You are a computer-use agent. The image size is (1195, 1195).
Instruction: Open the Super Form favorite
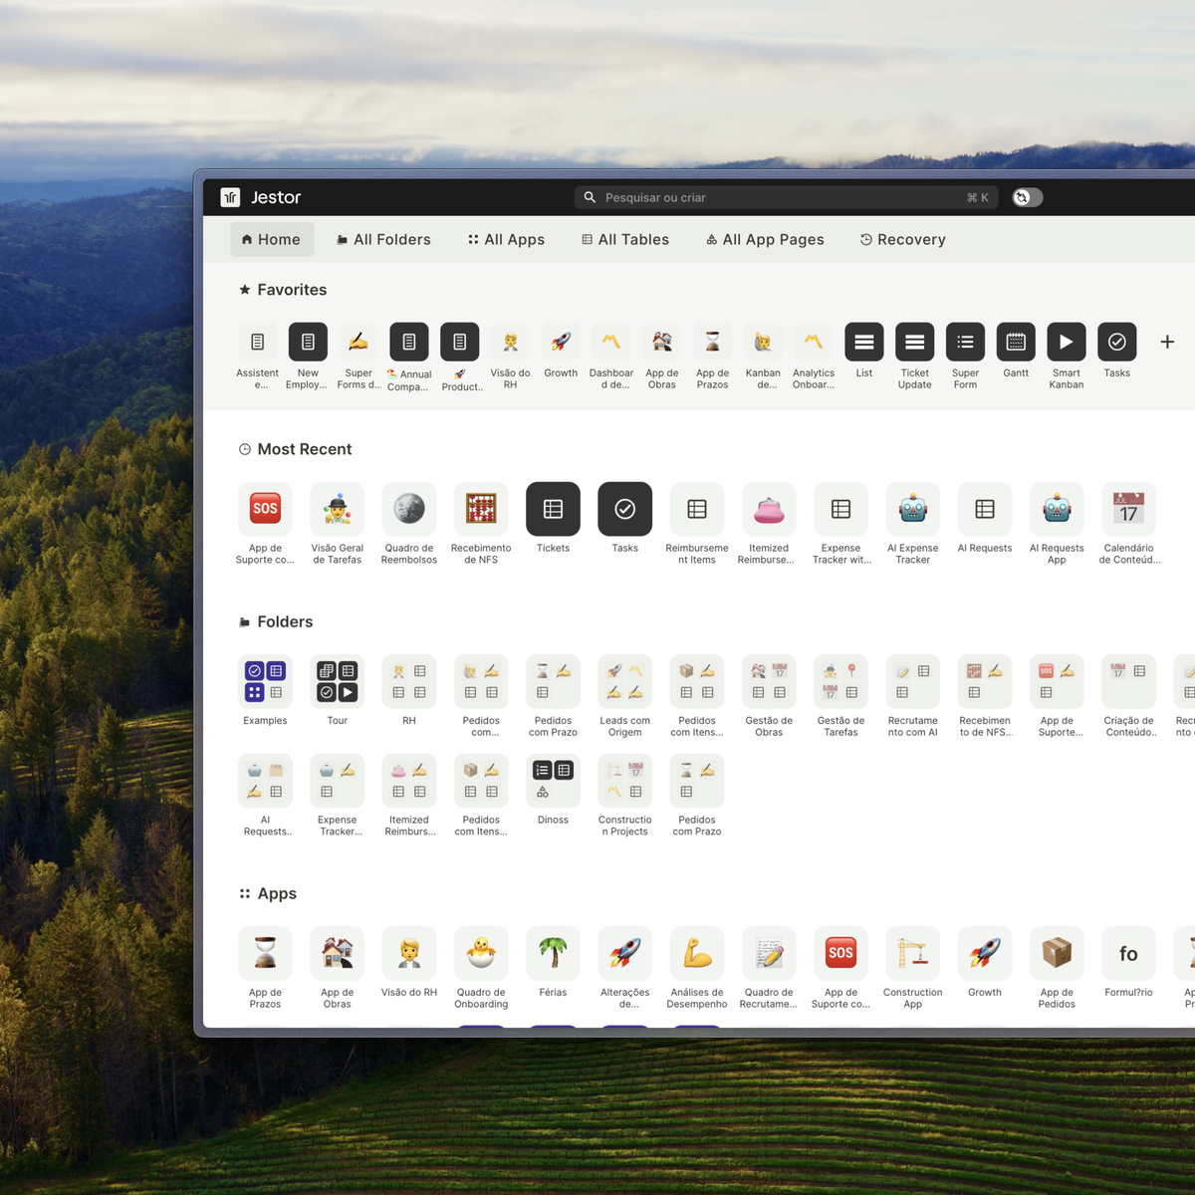964,342
